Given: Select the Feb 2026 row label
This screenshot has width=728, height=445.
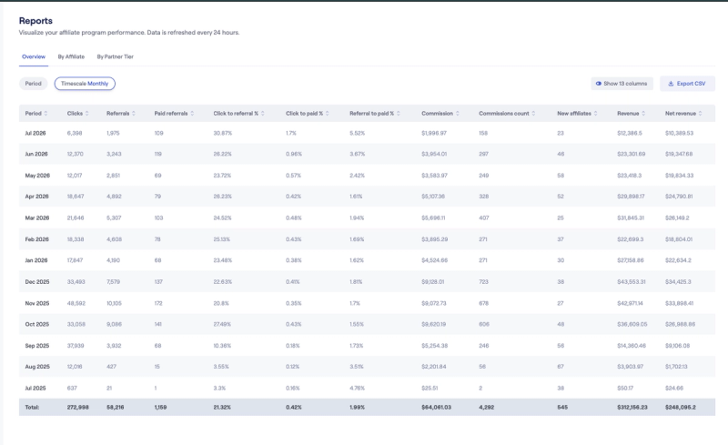Looking at the screenshot, I should (x=36, y=239).
